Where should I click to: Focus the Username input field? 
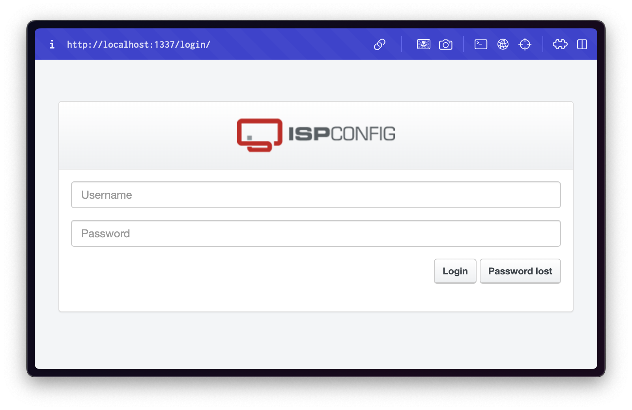pos(316,195)
